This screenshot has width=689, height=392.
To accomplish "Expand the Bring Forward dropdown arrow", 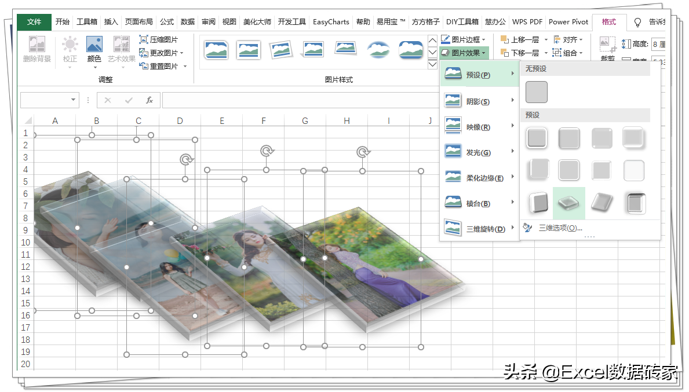I will 546,39.
